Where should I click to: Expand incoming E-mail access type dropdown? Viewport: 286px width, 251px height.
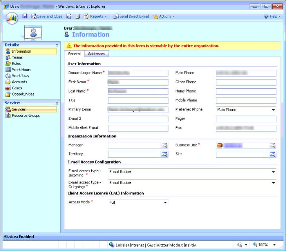coord(273,172)
